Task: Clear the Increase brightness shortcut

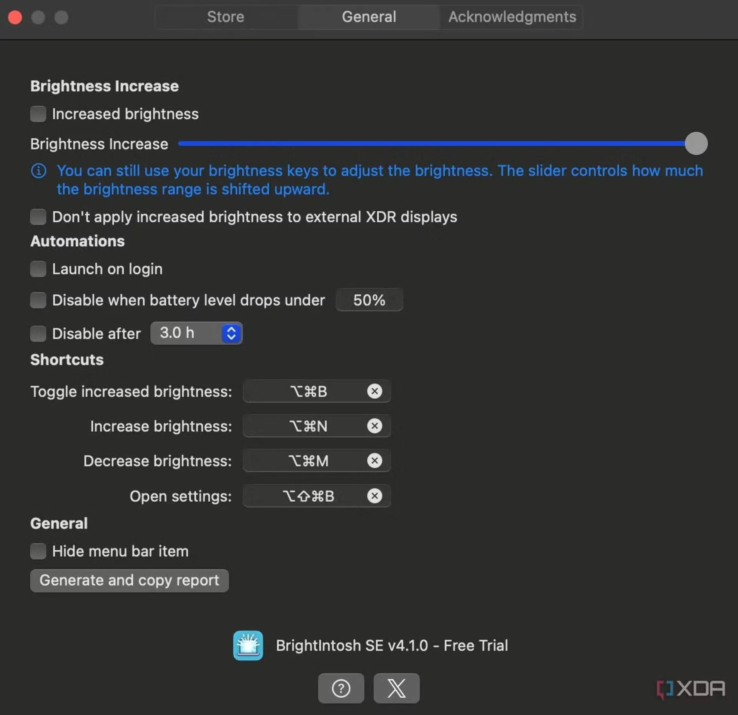Action: 375,426
